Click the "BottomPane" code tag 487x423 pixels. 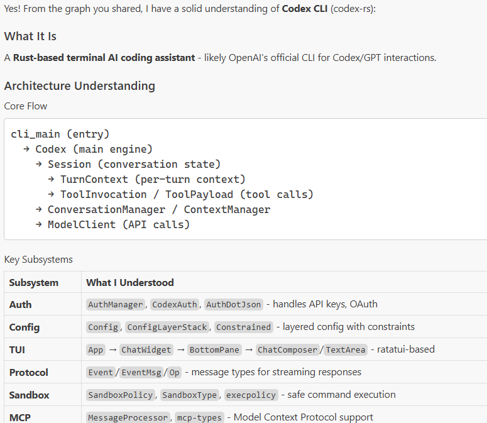click(215, 349)
